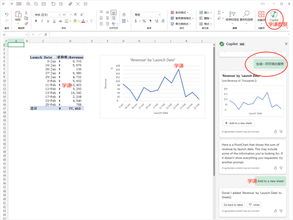The height and width of the screenshot is (220, 293).
Task: Toggle bottom vertical alignment button
Action: (113, 13)
